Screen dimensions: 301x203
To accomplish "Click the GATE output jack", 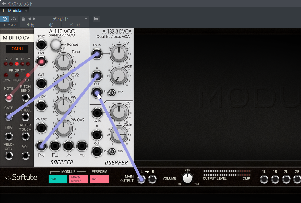I will coord(9,117).
